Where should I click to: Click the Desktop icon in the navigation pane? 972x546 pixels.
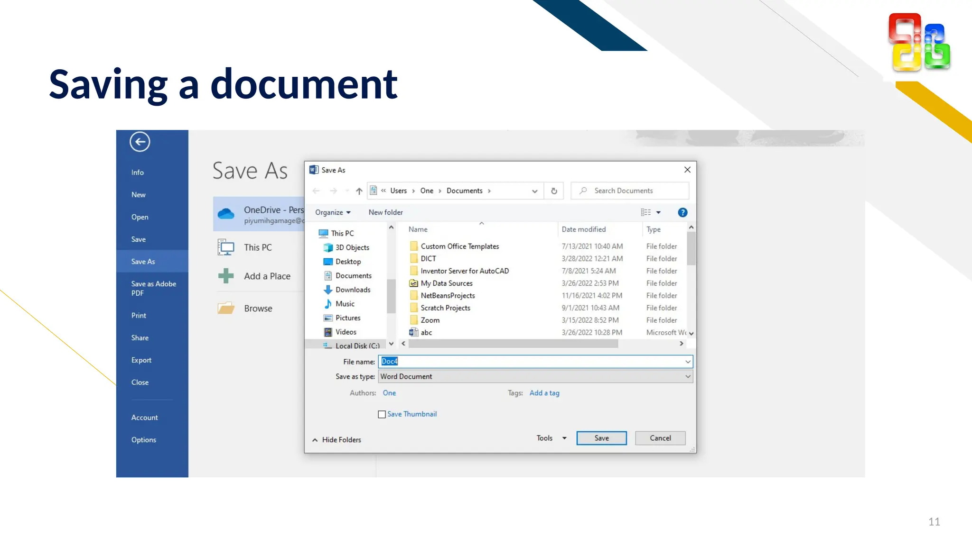(328, 262)
